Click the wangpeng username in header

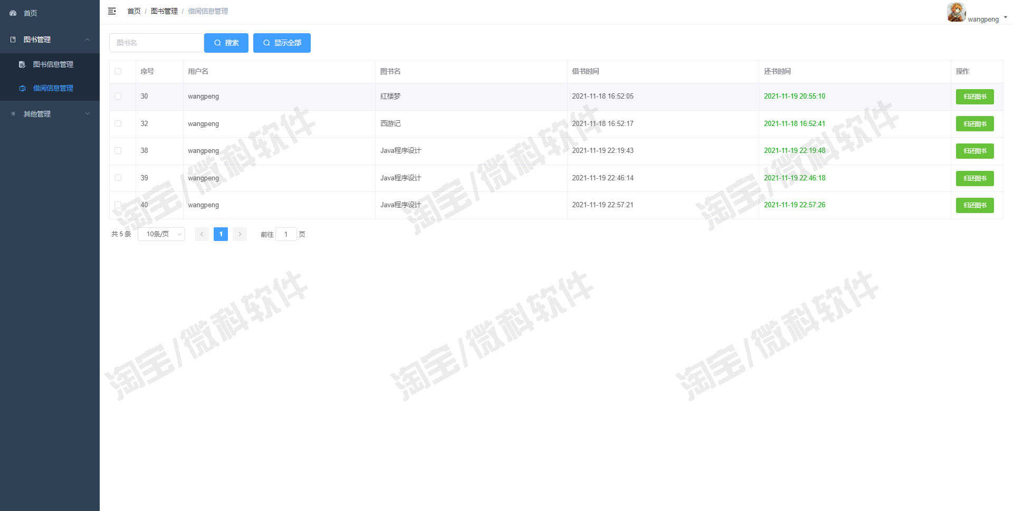coord(983,19)
